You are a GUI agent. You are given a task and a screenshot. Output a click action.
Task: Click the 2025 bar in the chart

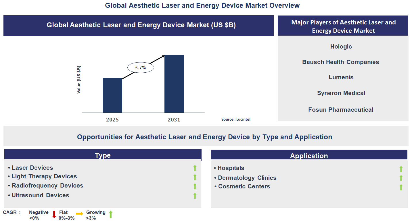pyautogui.click(x=112, y=95)
